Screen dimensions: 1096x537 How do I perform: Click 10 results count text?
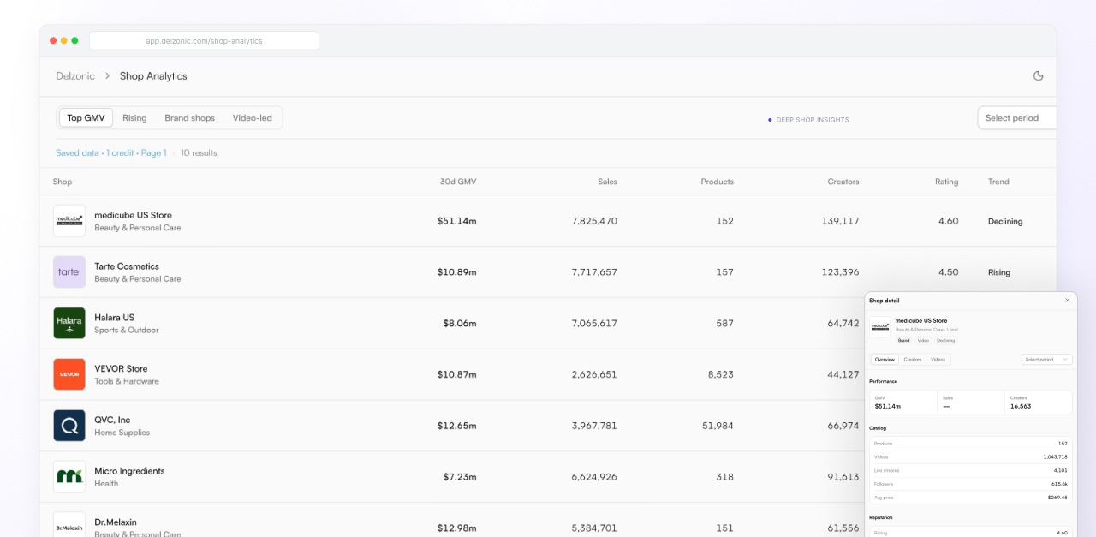199,153
